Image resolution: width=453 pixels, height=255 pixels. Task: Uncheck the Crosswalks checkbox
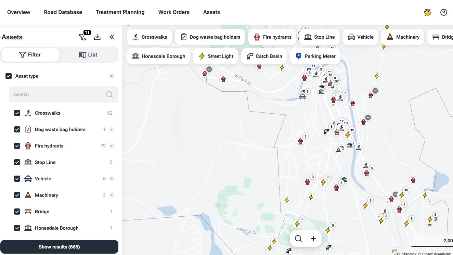pos(17,113)
